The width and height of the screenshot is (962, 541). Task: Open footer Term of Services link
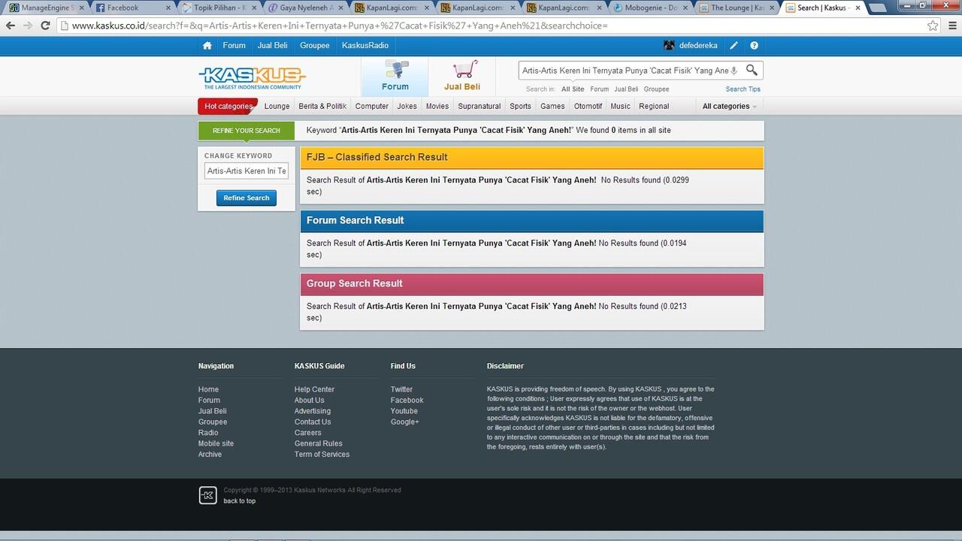[x=322, y=454]
